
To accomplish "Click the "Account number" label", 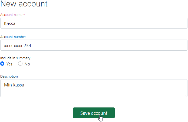I will pyautogui.click(x=13, y=37).
